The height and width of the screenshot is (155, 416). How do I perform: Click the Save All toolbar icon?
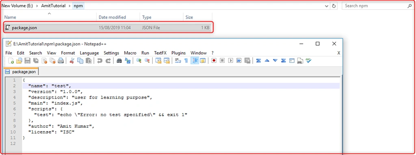[36, 61]
